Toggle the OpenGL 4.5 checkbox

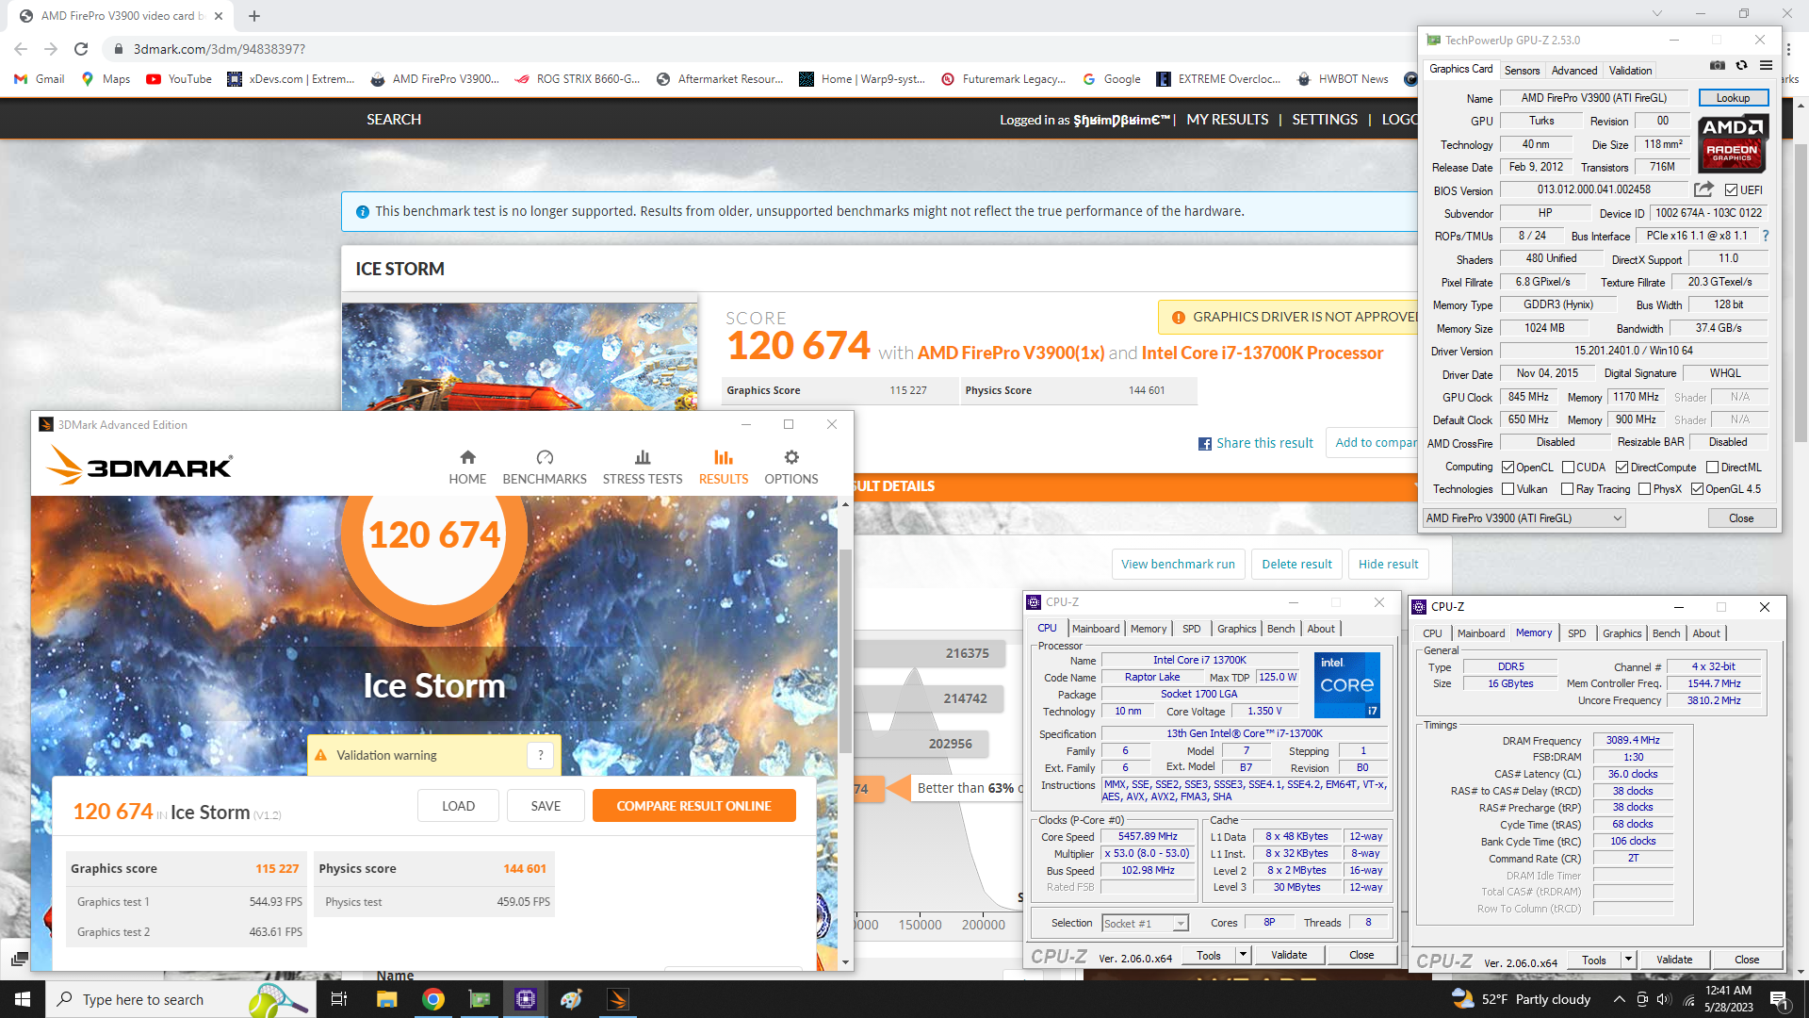(x=1697, y=489)
